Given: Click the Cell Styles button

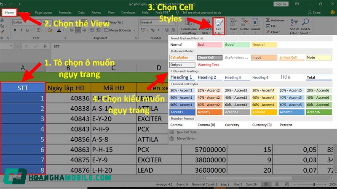Looking at the screenshot, I should coord(219,26).
